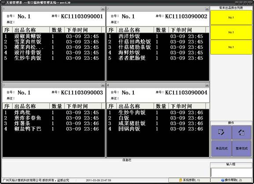
Task: Select 炸鸡批 row in third order
Action: click(x=54, y=112)
